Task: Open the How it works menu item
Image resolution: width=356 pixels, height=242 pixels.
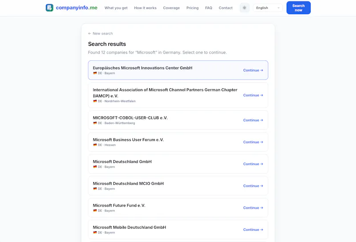Action: pyautogui.click(x=145, y=8)
